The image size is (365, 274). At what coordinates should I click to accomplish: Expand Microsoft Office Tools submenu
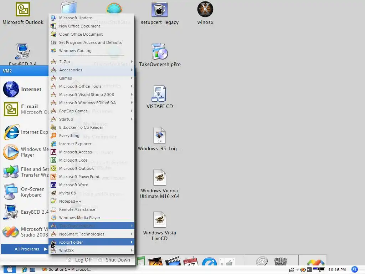pos(92,86)
